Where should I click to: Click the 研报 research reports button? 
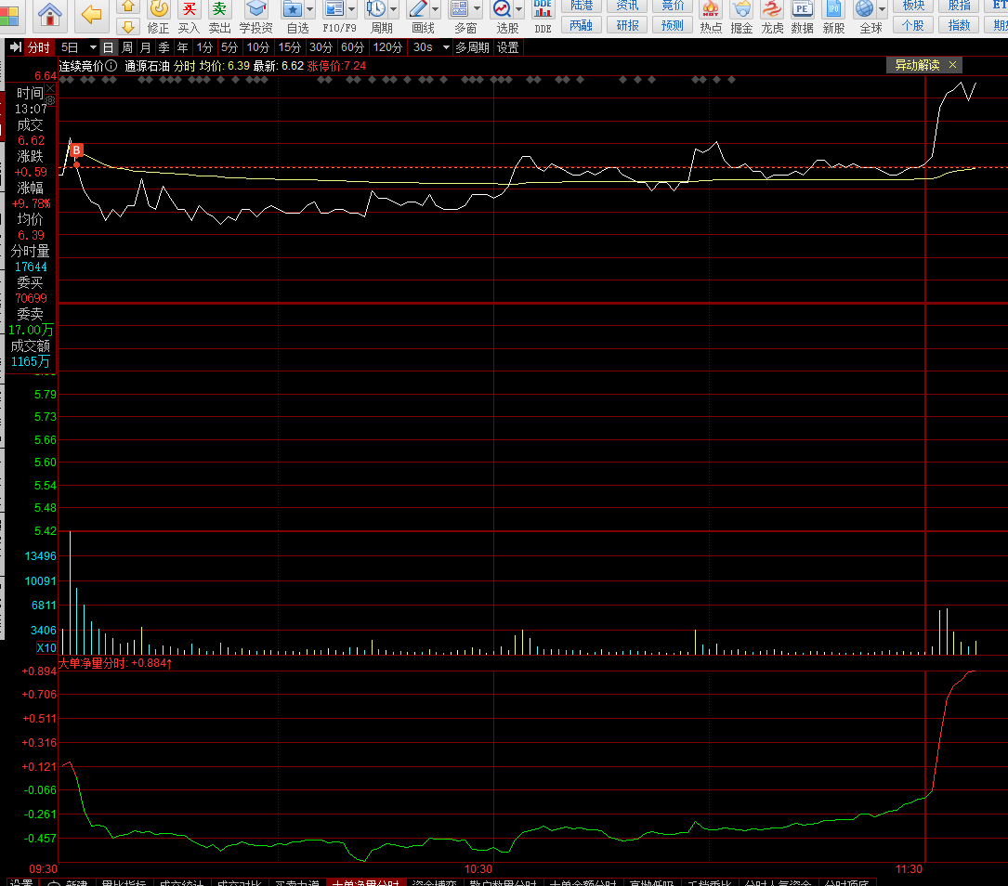(627, 25)
